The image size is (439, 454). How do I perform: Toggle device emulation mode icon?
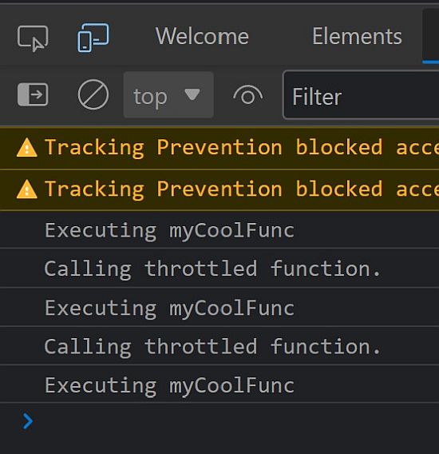click(x=93, y=38)
